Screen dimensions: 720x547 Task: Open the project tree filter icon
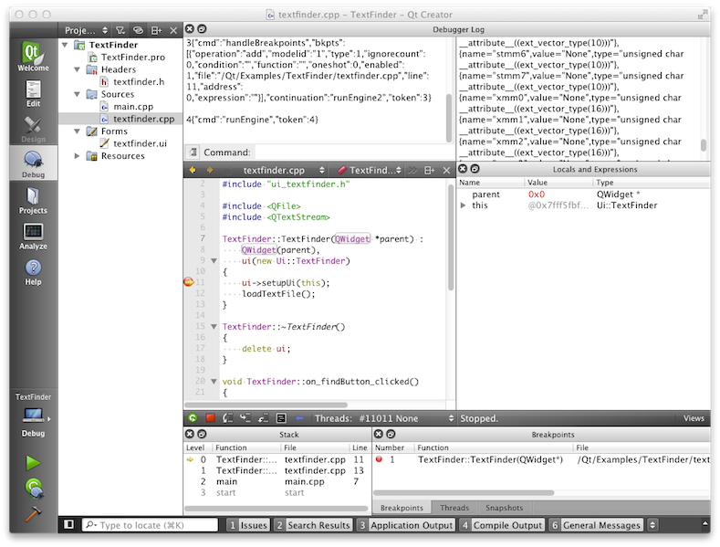pyautogui.click(x=120, y=30)
